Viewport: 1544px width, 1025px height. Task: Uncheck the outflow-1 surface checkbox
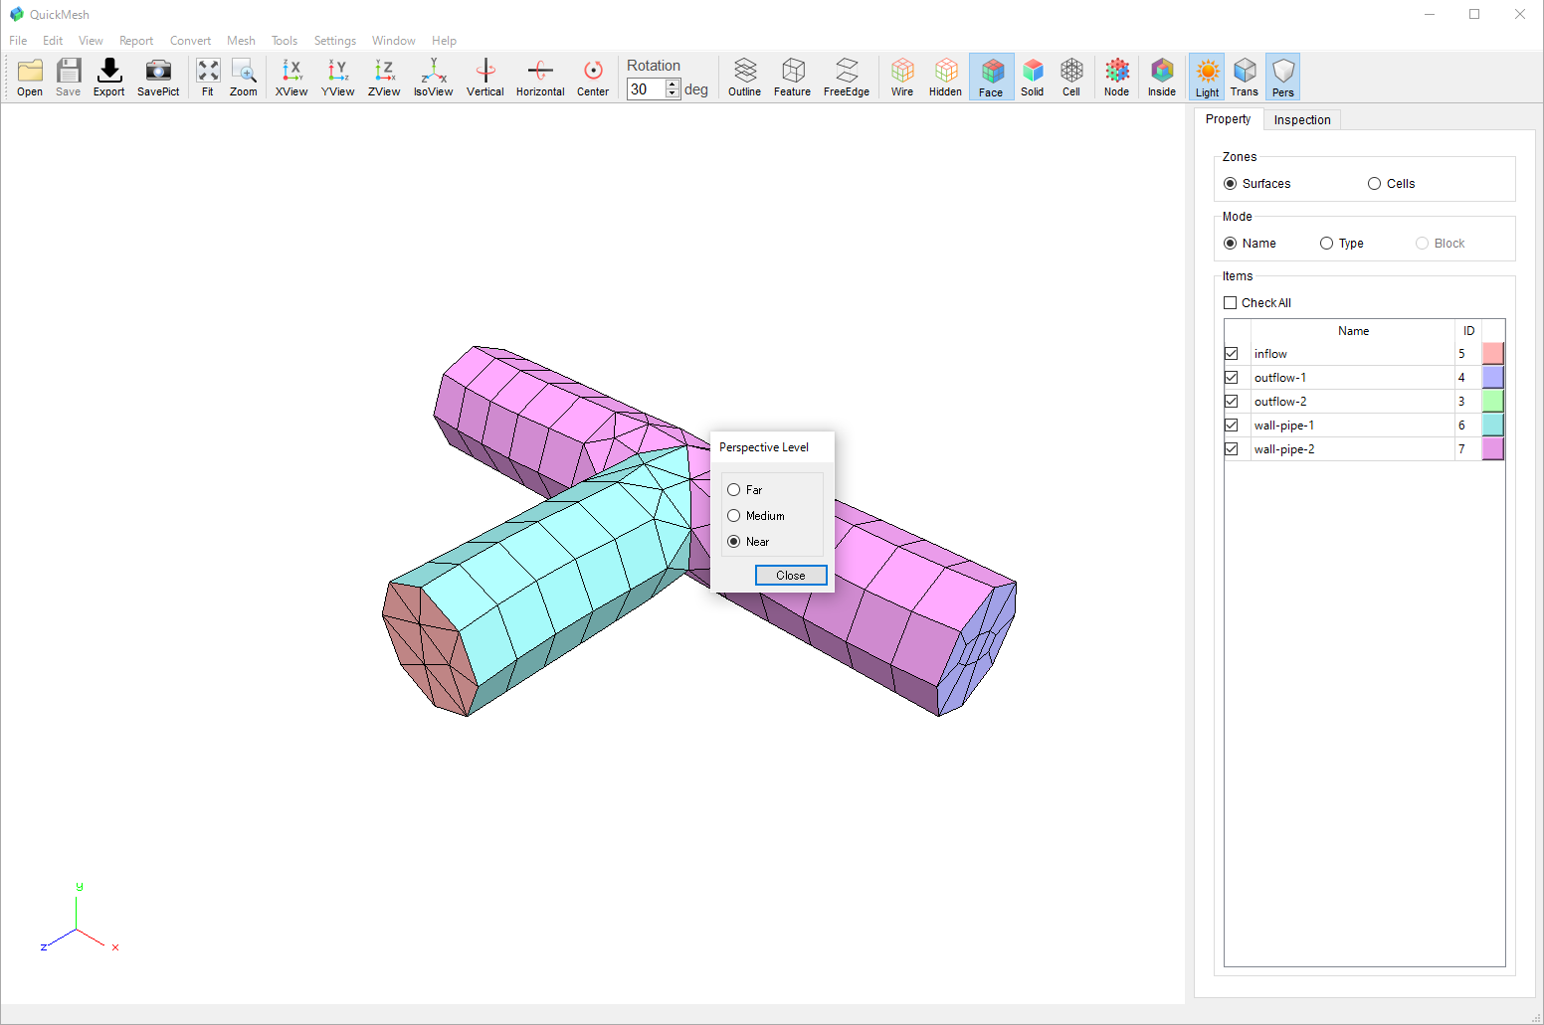pyautogui.click(x=1232, y=378)
